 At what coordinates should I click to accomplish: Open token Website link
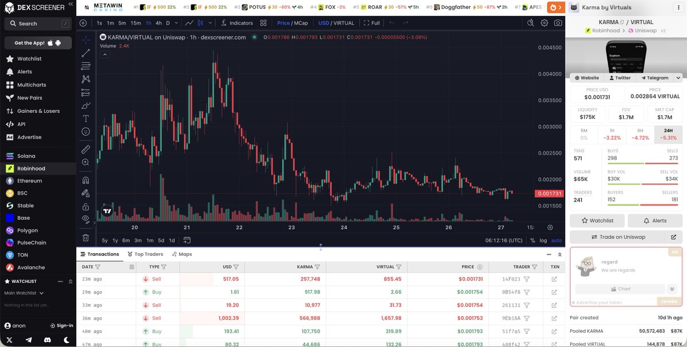tap(587, 78)
